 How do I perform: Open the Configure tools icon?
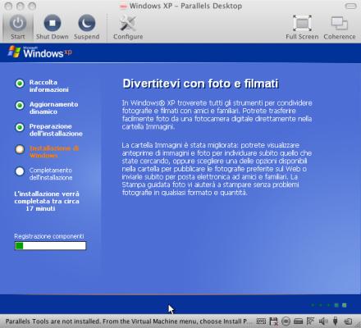pos(128,27)
